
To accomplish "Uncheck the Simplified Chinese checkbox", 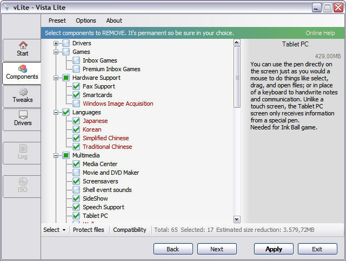I will tap(76, 138).
